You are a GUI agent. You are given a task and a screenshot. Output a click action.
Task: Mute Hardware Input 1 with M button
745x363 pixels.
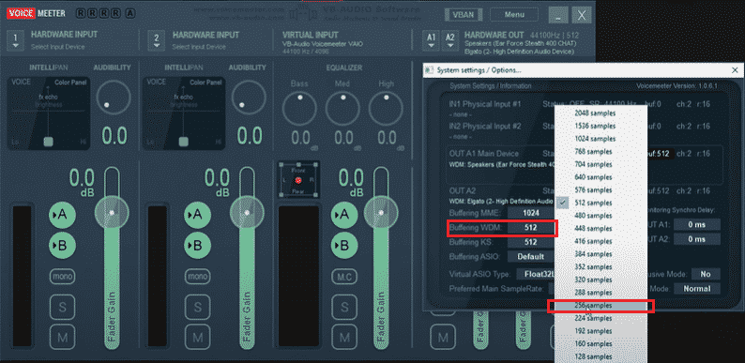(62, 338)
